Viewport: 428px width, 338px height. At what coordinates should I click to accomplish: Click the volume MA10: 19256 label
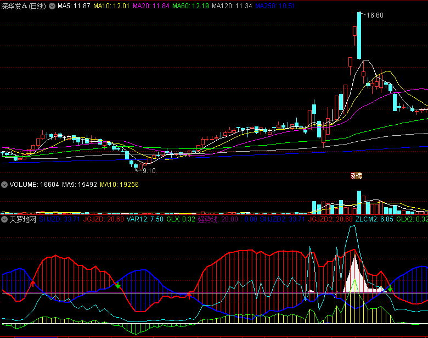point(119,185)
